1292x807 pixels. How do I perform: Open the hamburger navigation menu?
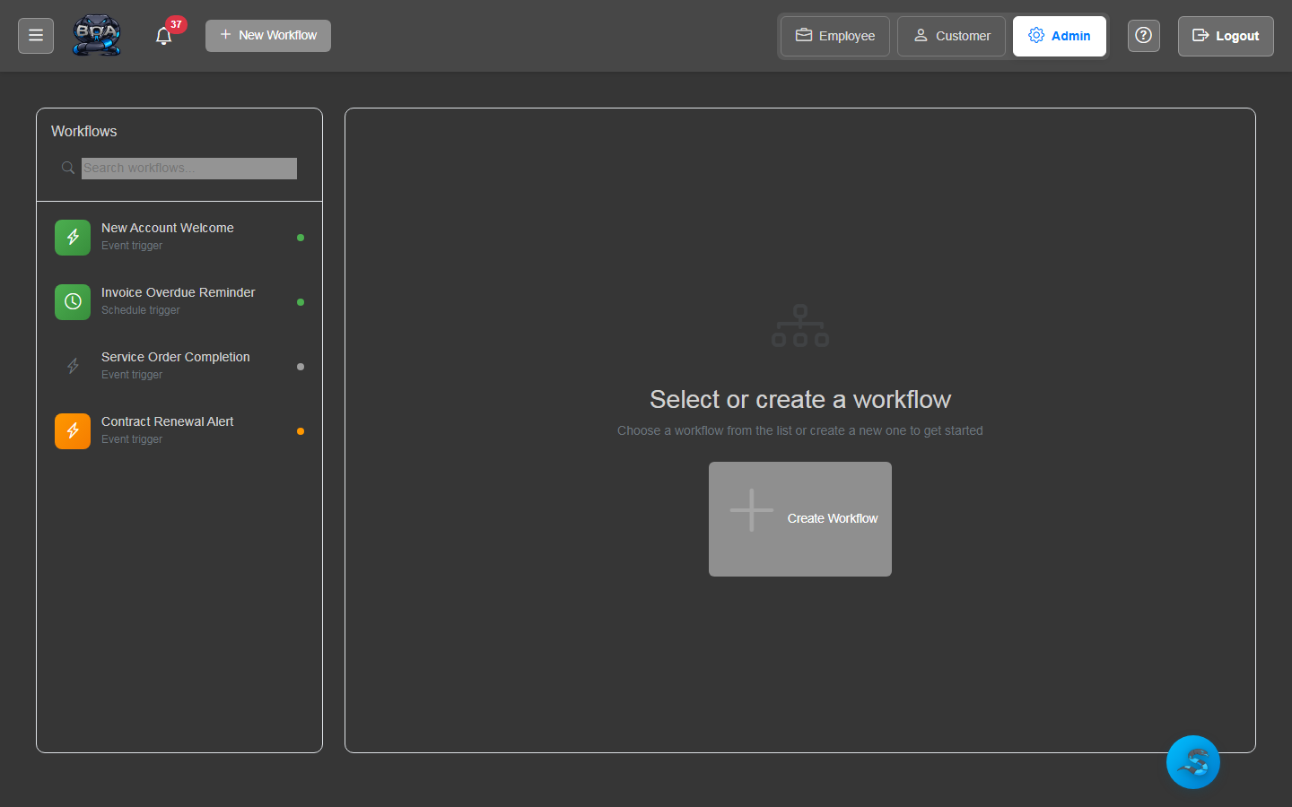(x=36, y=36)
